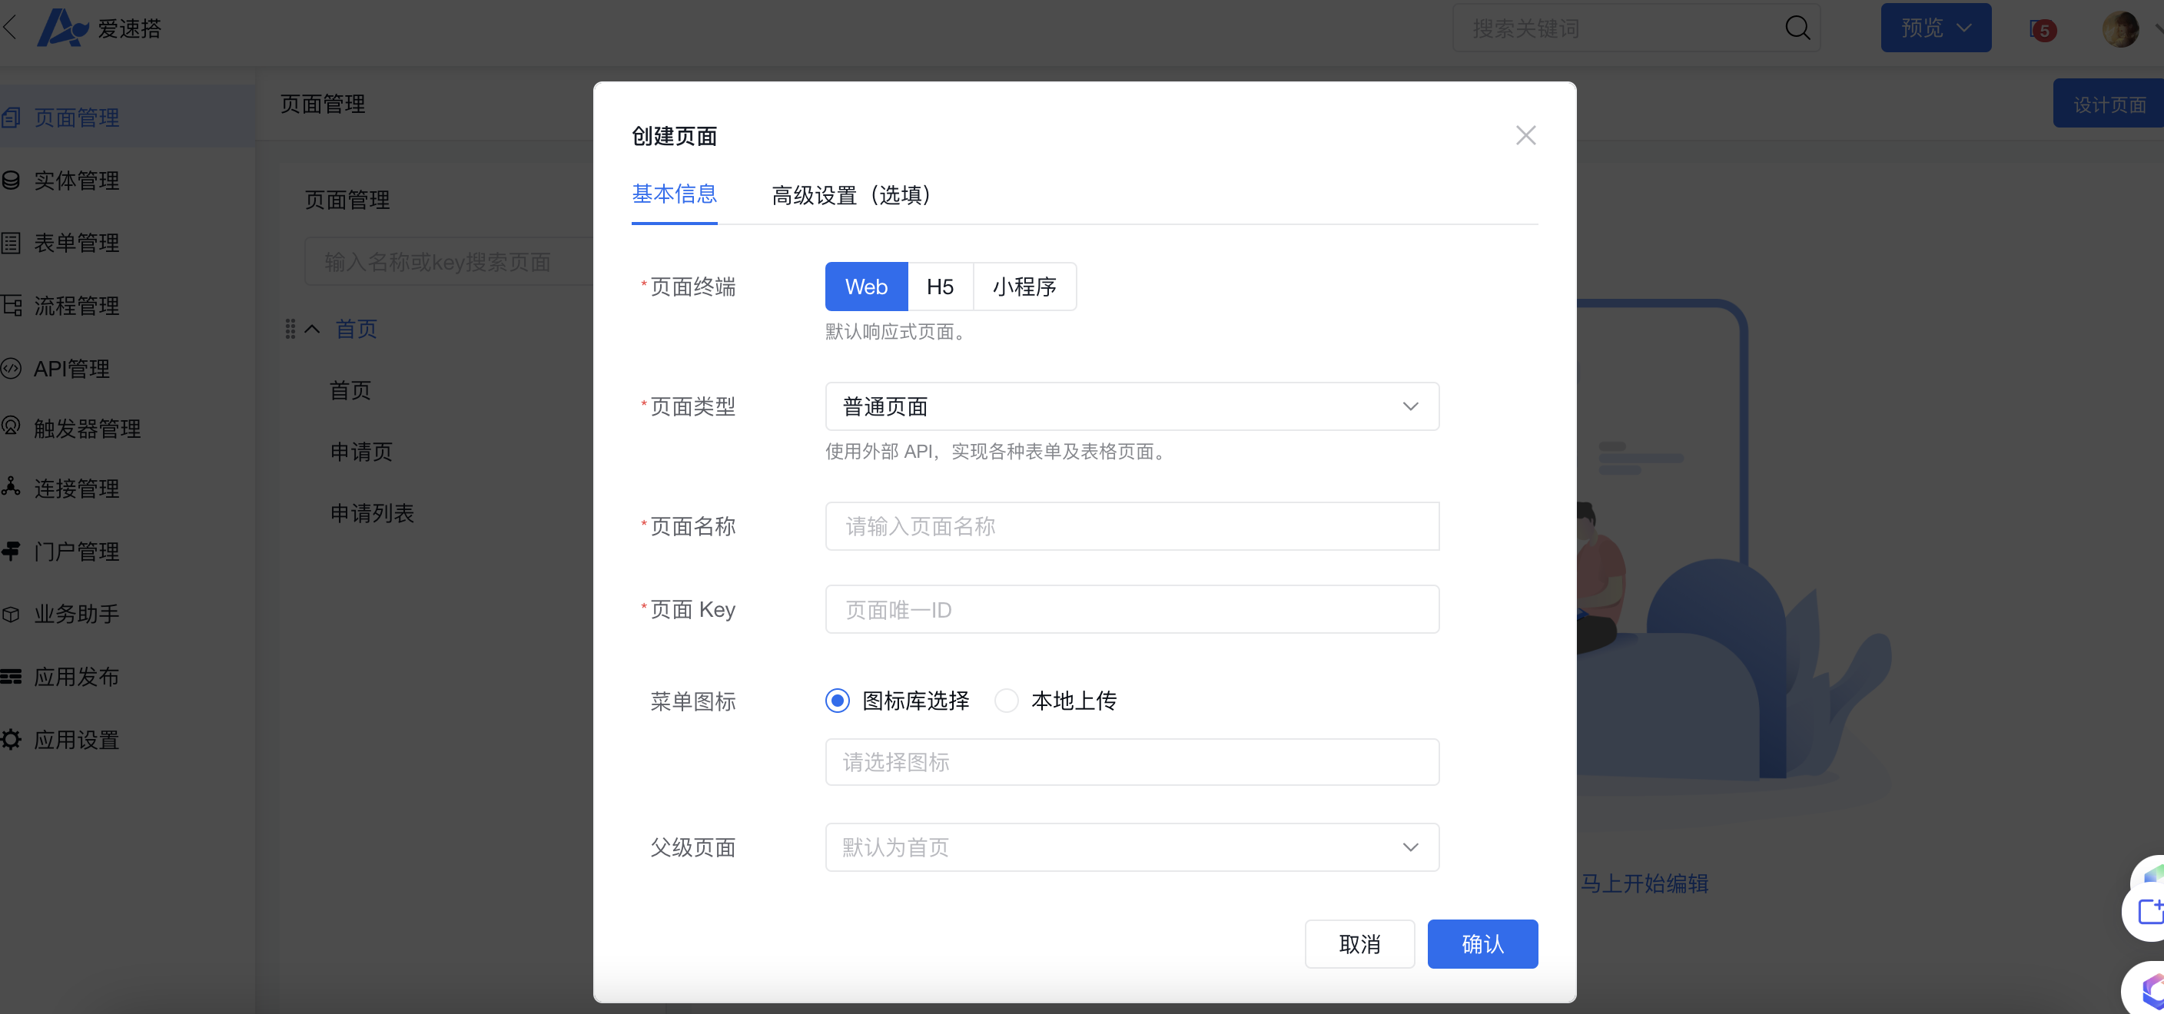The image size is (2164, 1014).
Task: Choose Web as page terminal
Action: [866, 287]
